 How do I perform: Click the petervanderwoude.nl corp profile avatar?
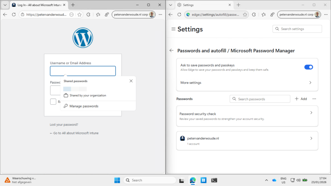152,14
